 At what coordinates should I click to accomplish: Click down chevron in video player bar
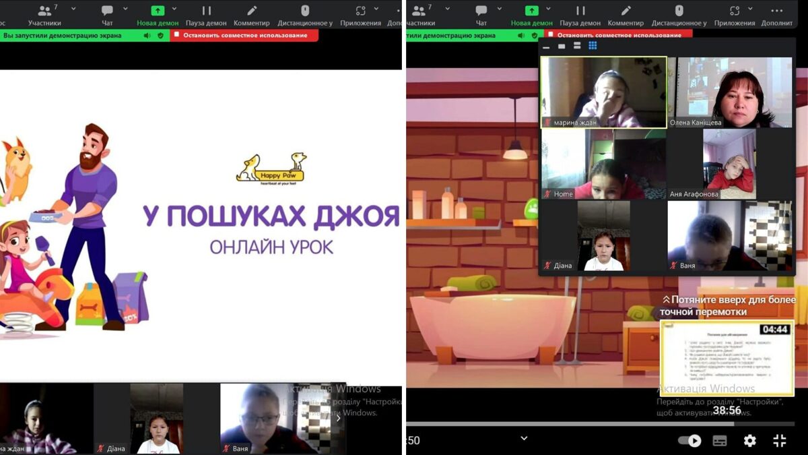[x=524, y=439]
